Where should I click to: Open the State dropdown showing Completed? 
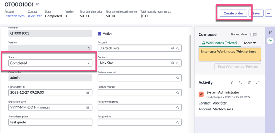(50, 63)
